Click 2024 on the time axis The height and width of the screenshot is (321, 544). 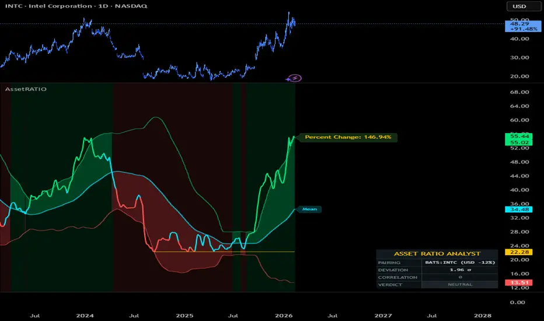pos(85,315)
